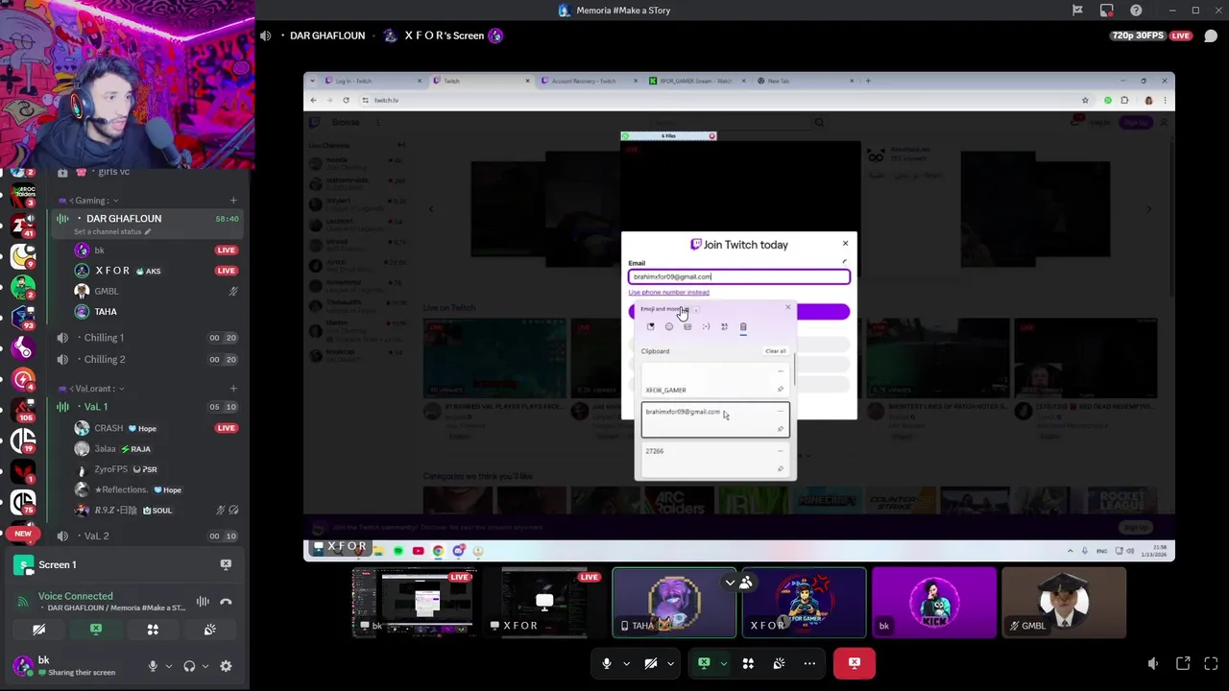Open user settings gear
Screen dimensions: 1229x691
pyautogui.click(x=226, y=666)
